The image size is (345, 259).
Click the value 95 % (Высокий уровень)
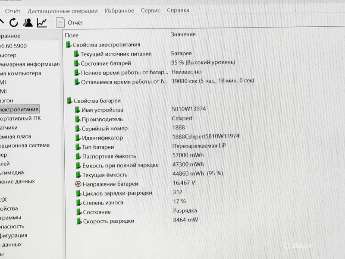203,63
